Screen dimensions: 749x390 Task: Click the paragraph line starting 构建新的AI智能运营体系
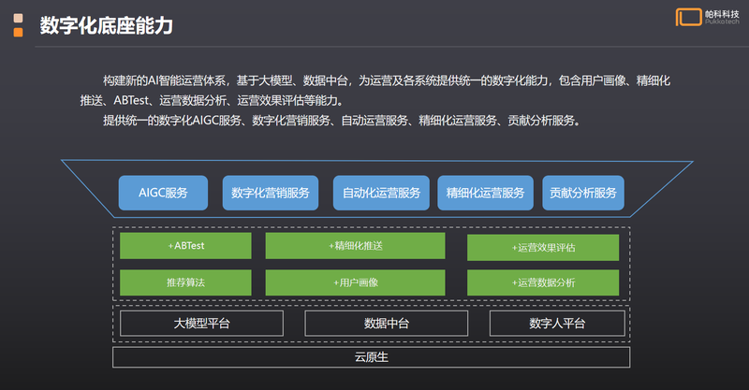click(x=387, y=80)
